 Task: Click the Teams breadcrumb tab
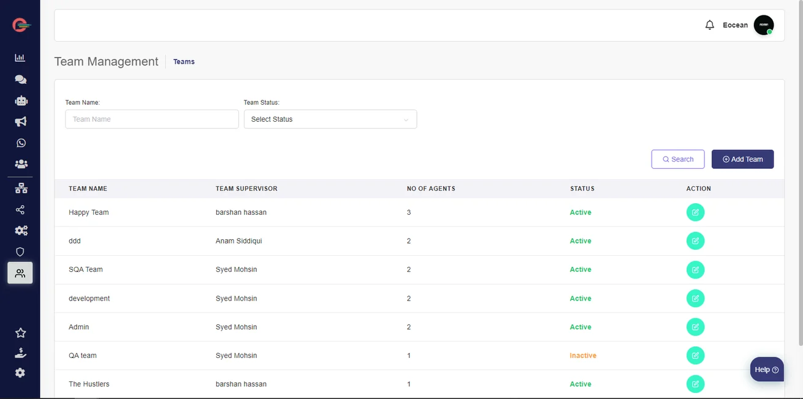[x=184, y=62]
